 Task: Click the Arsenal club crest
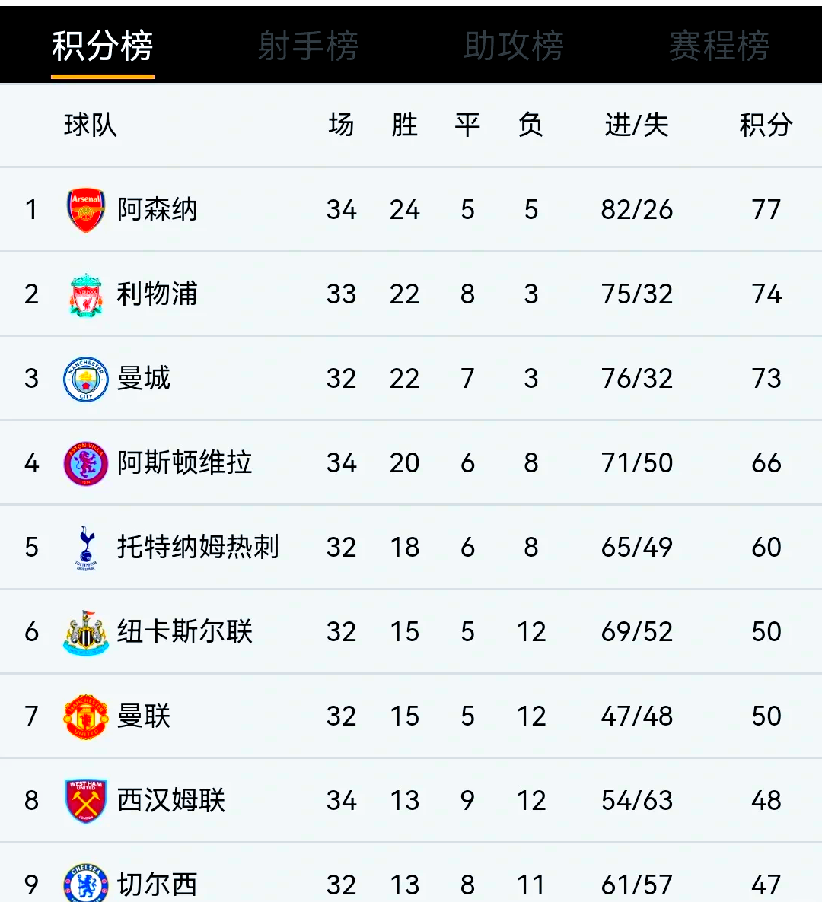point(86,210)
